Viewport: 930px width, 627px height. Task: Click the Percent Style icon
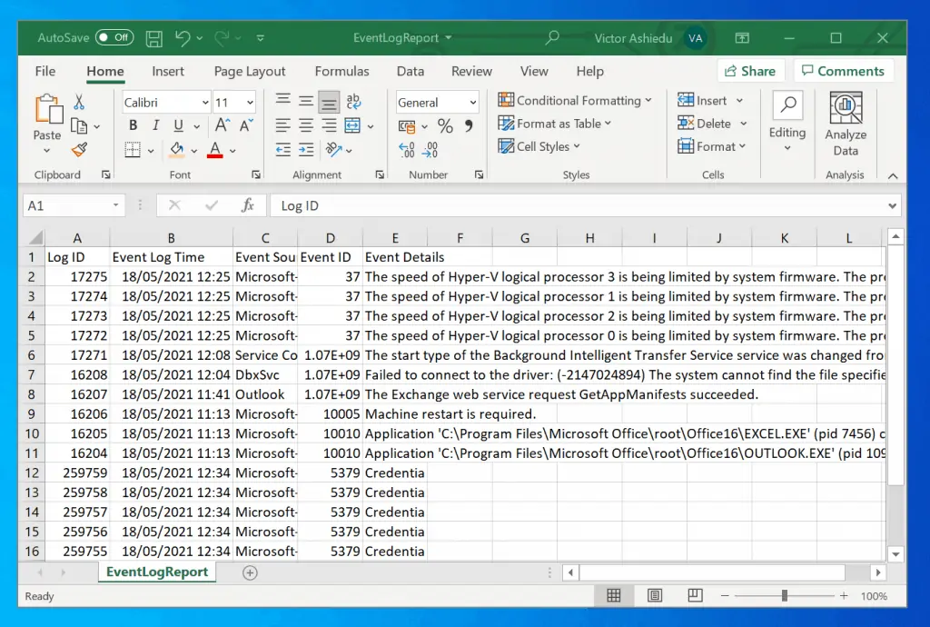click(445, 126)
